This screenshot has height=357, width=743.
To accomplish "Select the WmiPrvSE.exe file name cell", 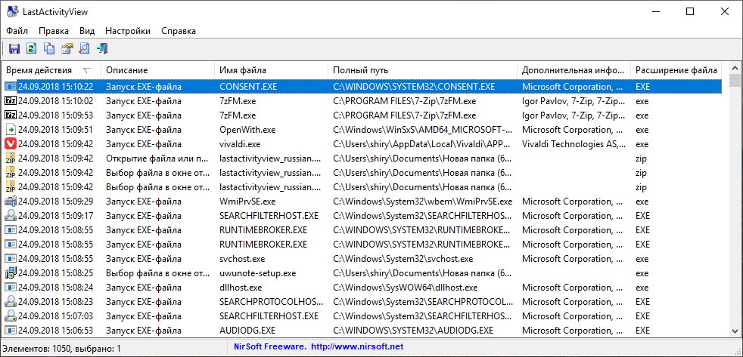I will (x=247, y=202).
